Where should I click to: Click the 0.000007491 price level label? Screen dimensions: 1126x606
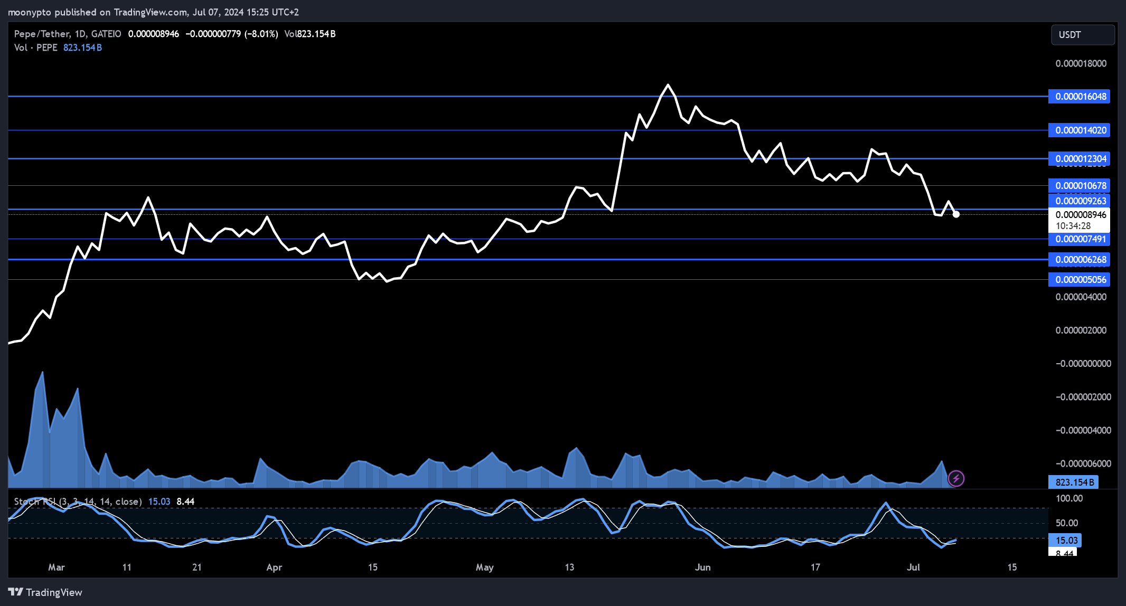click(1079, 239)
